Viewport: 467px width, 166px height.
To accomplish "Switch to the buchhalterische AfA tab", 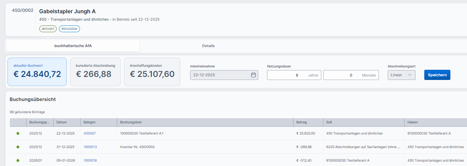I will coord(73,46).
